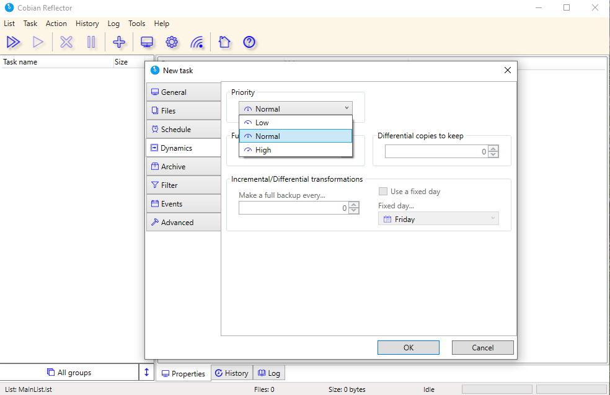Enable Use a fixed day checkbox
The width and height of the screenshot is (610, 395).
point(383,191)
